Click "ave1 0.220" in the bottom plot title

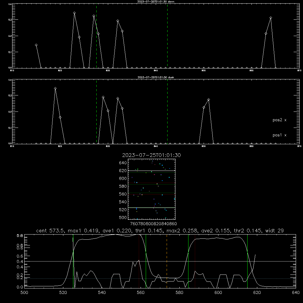pos(118,231)
